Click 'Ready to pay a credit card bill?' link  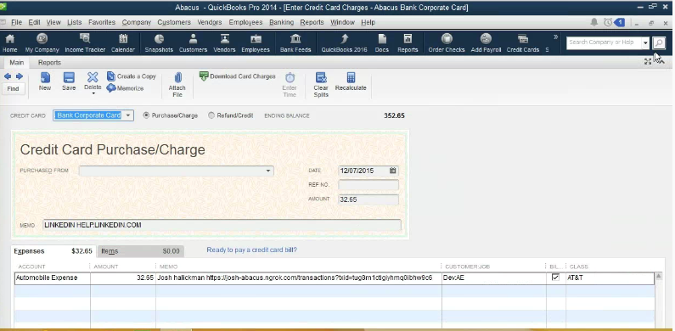point(252,250)
